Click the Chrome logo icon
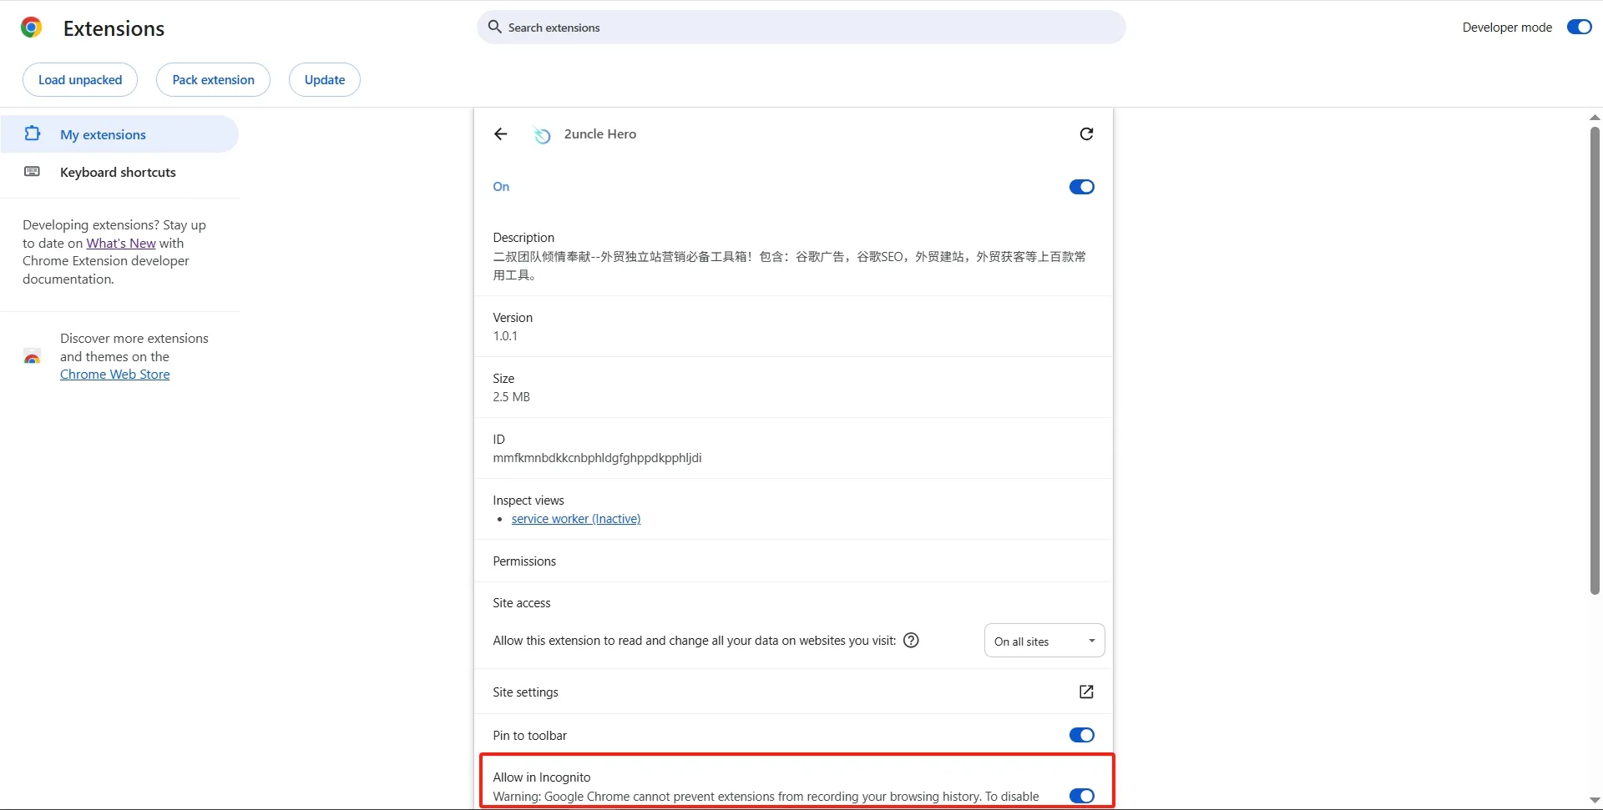Screen dimensions: 1603x810 point(32,28)
